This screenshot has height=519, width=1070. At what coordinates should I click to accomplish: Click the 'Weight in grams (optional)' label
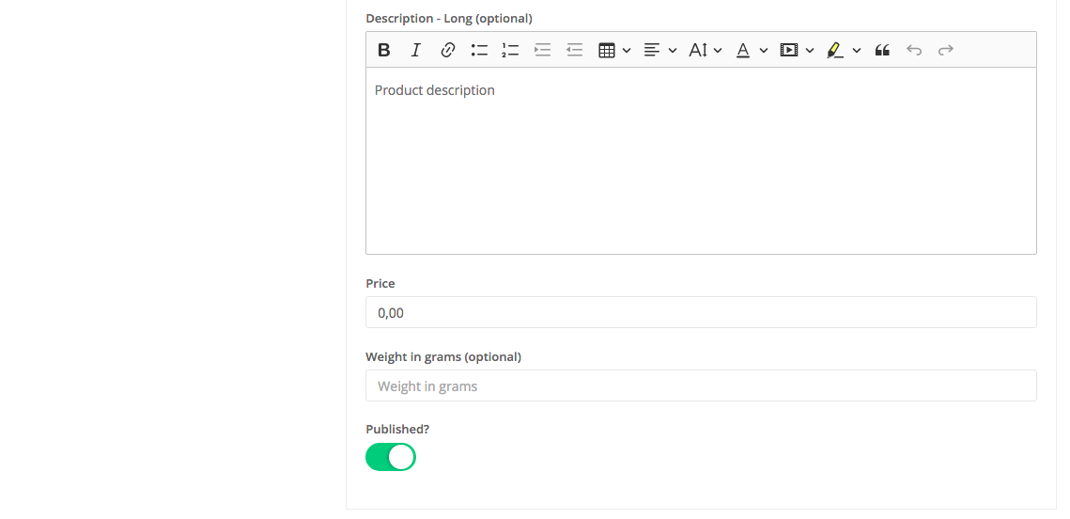click(x=443, y=356)
